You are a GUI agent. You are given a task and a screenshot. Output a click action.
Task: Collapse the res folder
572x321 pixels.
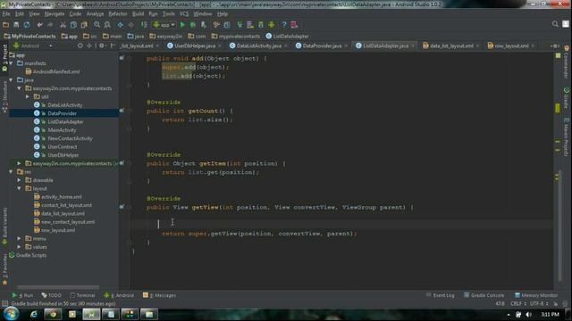pyautogui.click(x=12, y=172)
